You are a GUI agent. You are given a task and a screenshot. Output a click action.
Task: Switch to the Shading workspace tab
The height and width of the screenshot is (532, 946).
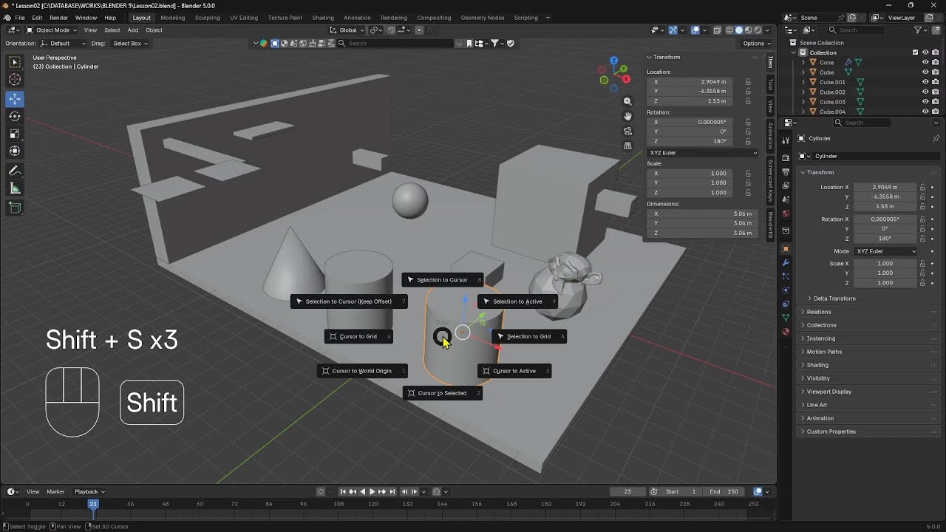click(x=323, y=18)
